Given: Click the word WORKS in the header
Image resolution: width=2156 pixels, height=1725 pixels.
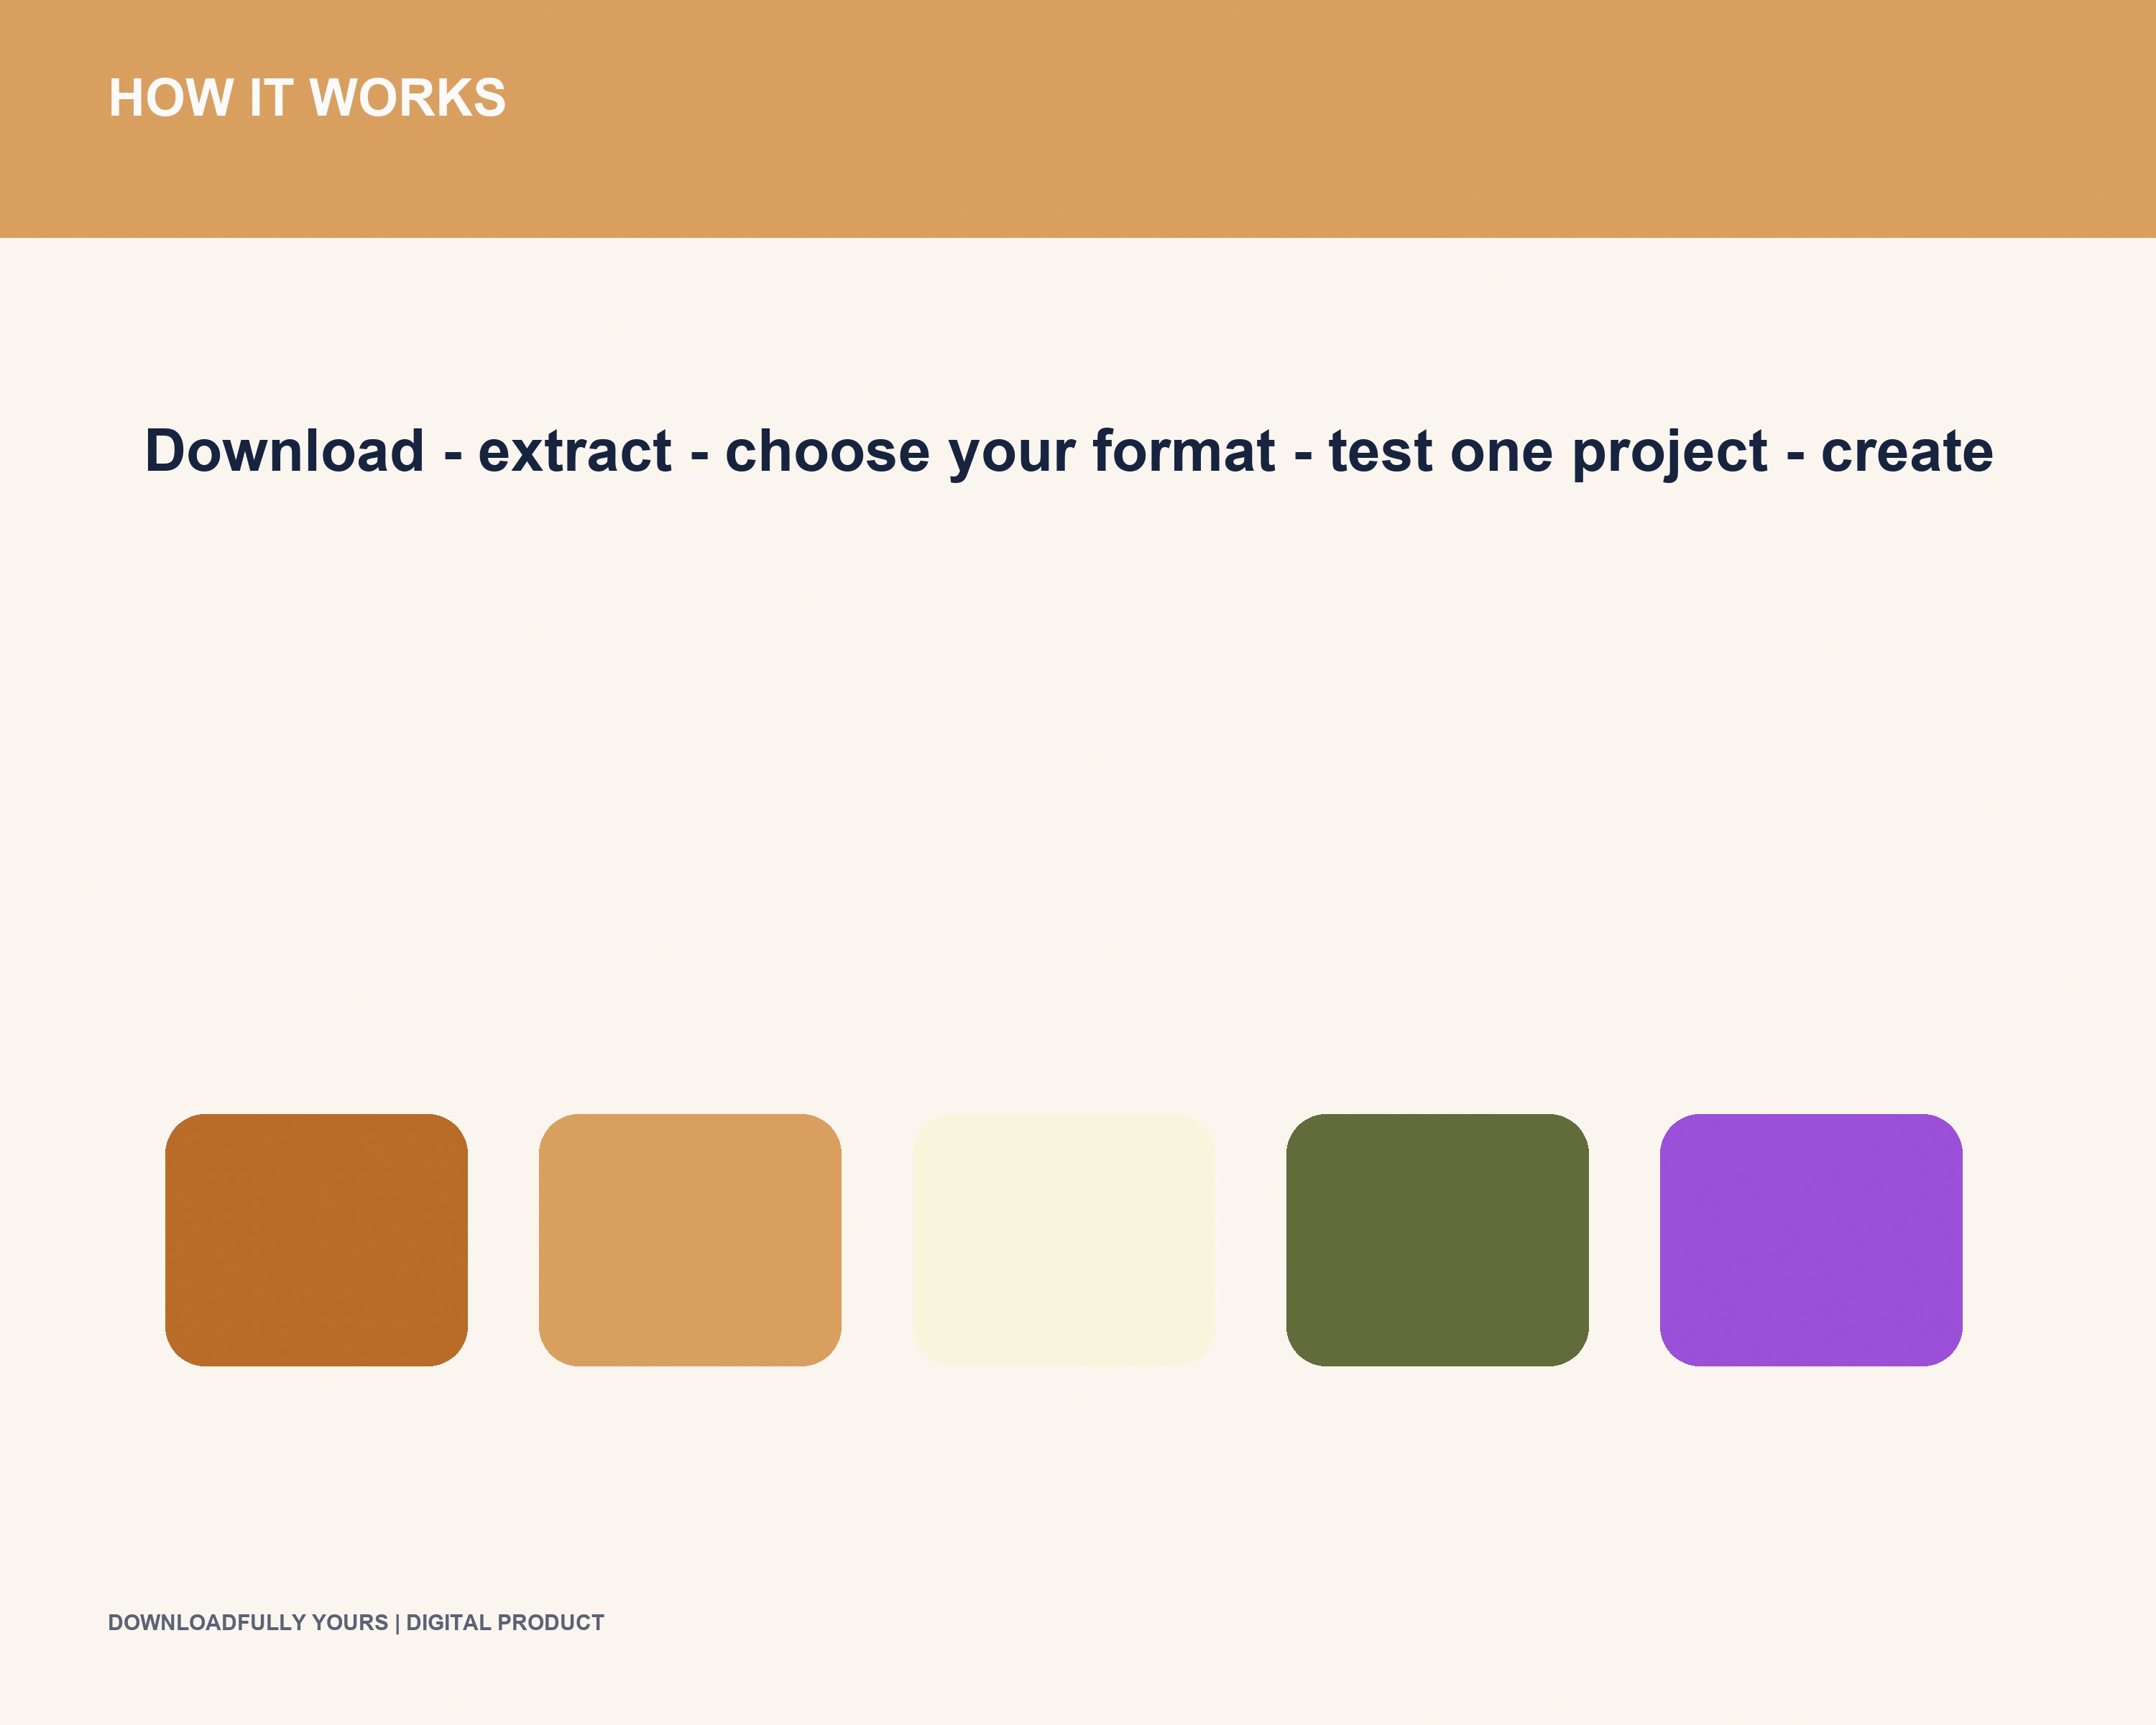Looking at the screenshot, I should (x=408, y=98).
